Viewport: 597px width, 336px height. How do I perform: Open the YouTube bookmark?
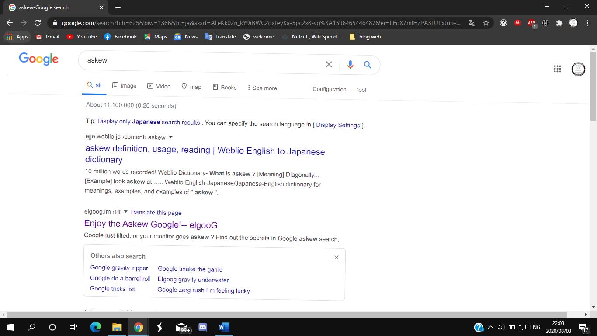[x=82, y=37]
